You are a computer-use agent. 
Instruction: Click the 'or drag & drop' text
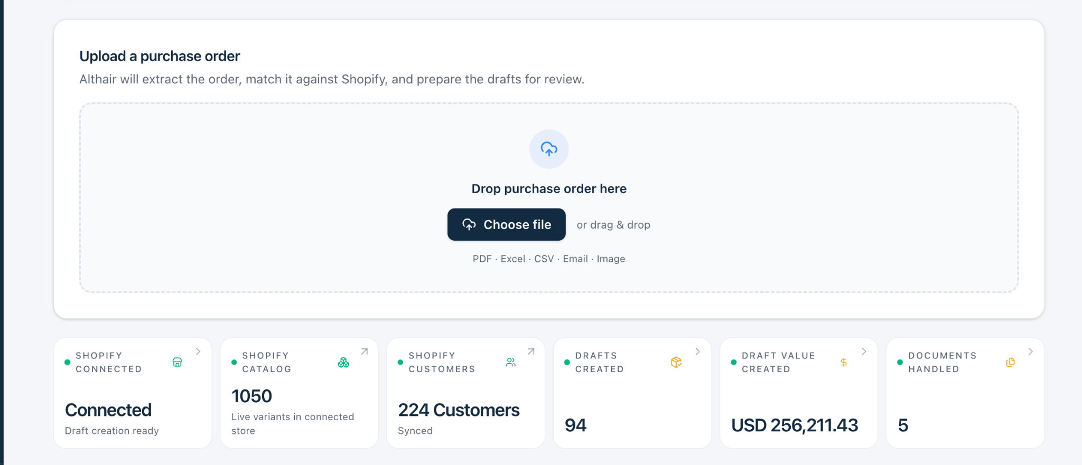[x=613, y=225]
